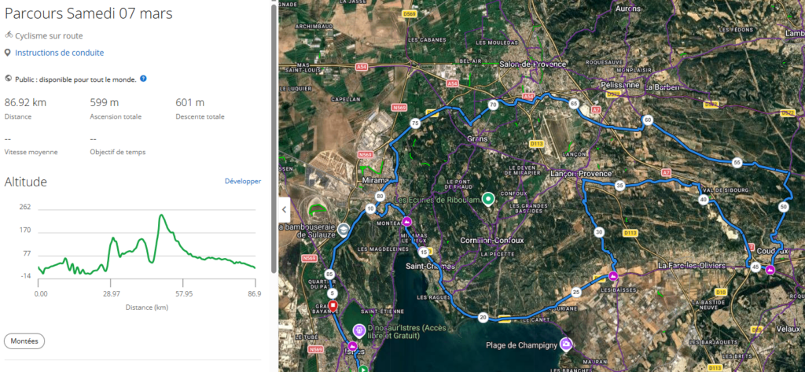The image size is (805, 372).
Task: Click the Plage de Champigny camera pin
Action: pyautogui.click(x=564, y=344)
